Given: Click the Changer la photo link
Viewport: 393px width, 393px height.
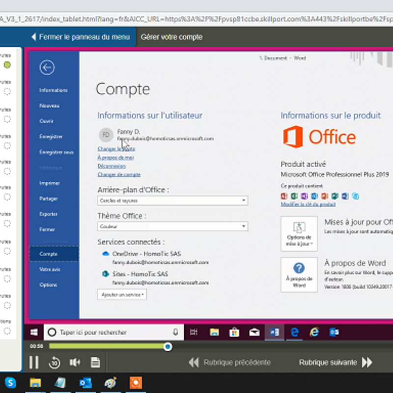Looking at the screenshot, I should (x=116, y=149).
